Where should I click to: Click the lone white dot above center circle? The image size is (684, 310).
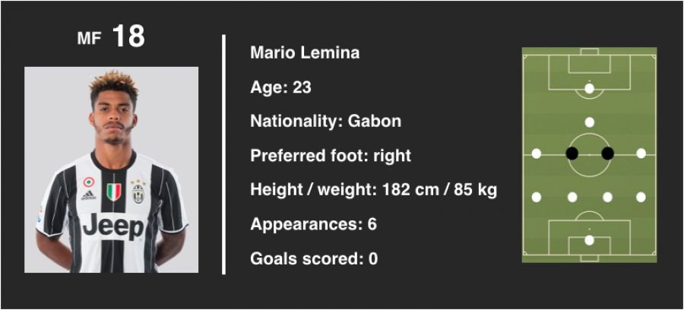(x=590, y=122)
